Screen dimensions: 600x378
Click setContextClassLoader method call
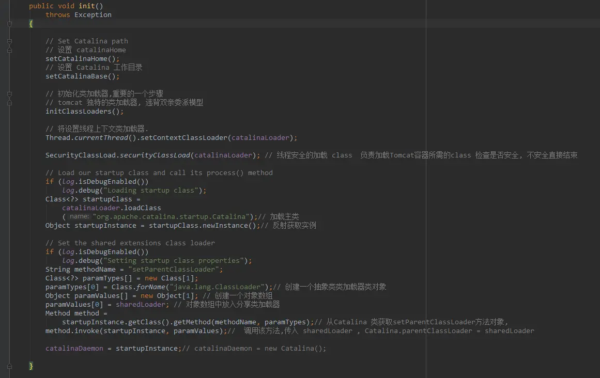pyautogui.click(x=183, y=138)
